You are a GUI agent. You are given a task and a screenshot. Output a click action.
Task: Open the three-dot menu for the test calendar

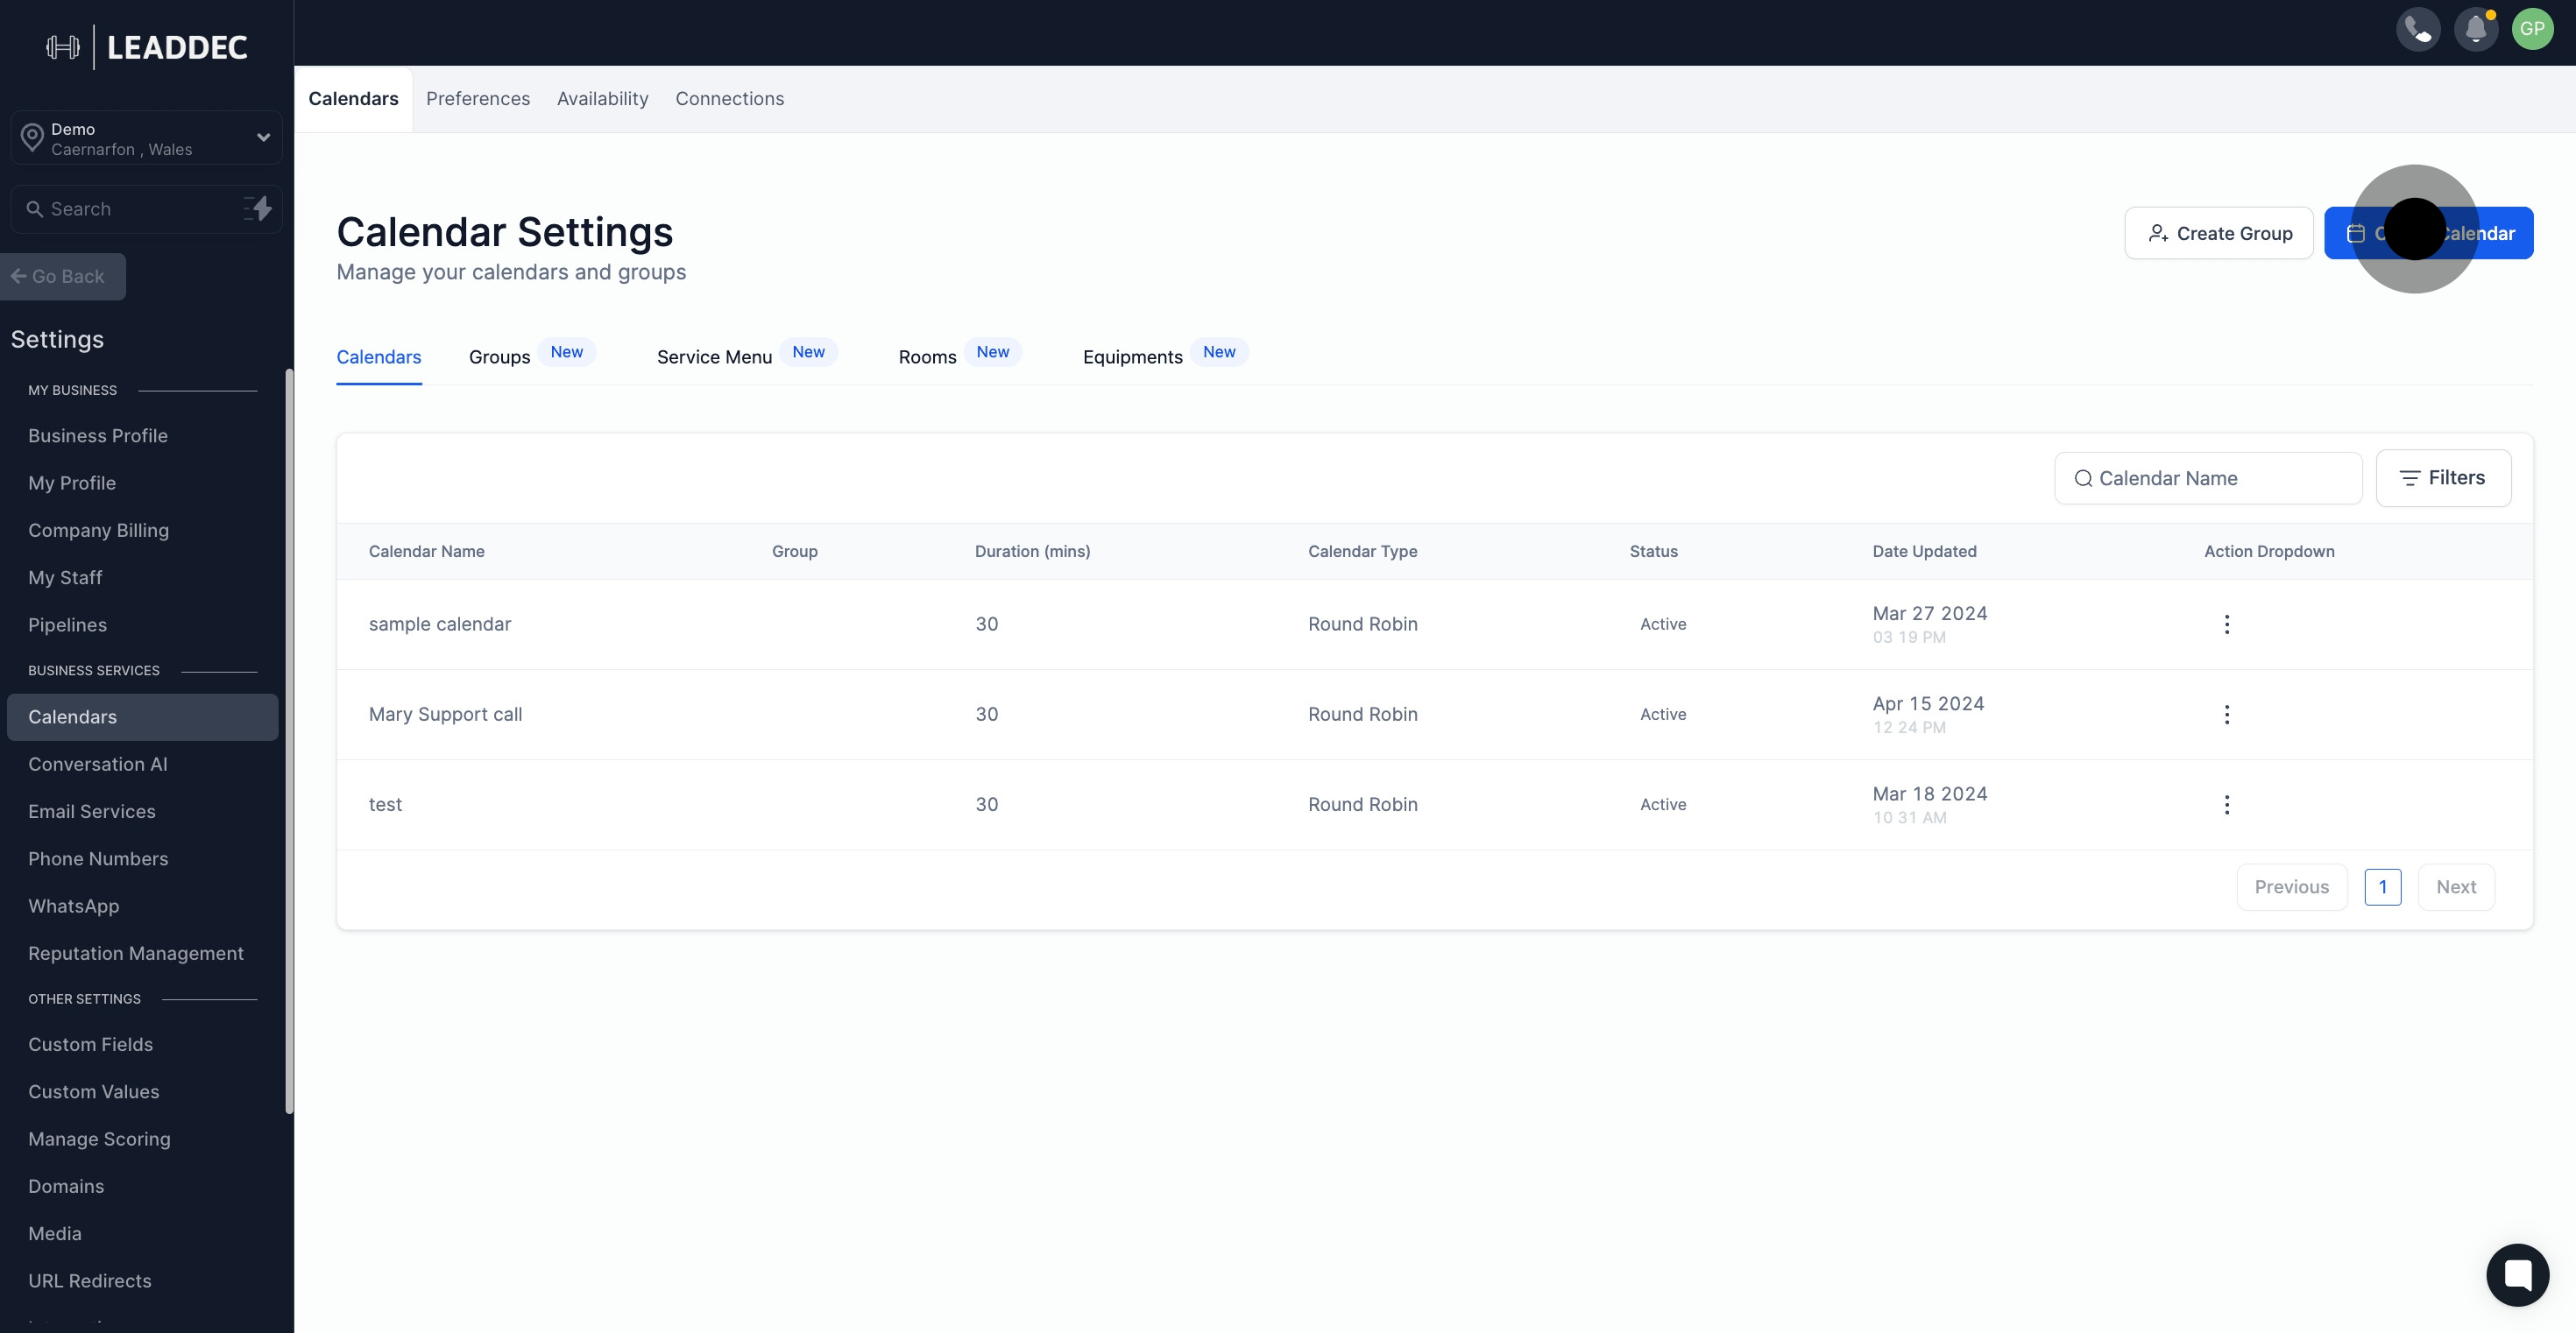[x=2226, y=804]
